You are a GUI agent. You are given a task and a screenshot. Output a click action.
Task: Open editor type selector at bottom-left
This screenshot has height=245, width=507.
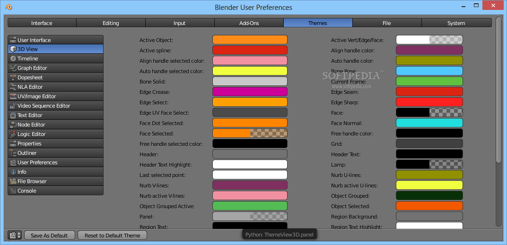click(15, 235)
